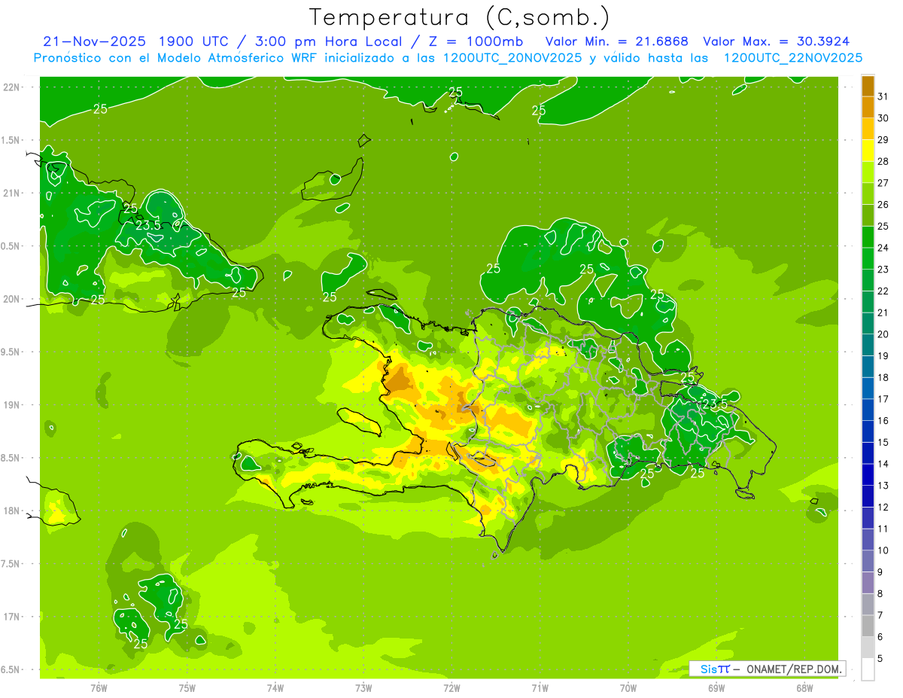Click the latitude label "21N"

(x=12, y=193)
